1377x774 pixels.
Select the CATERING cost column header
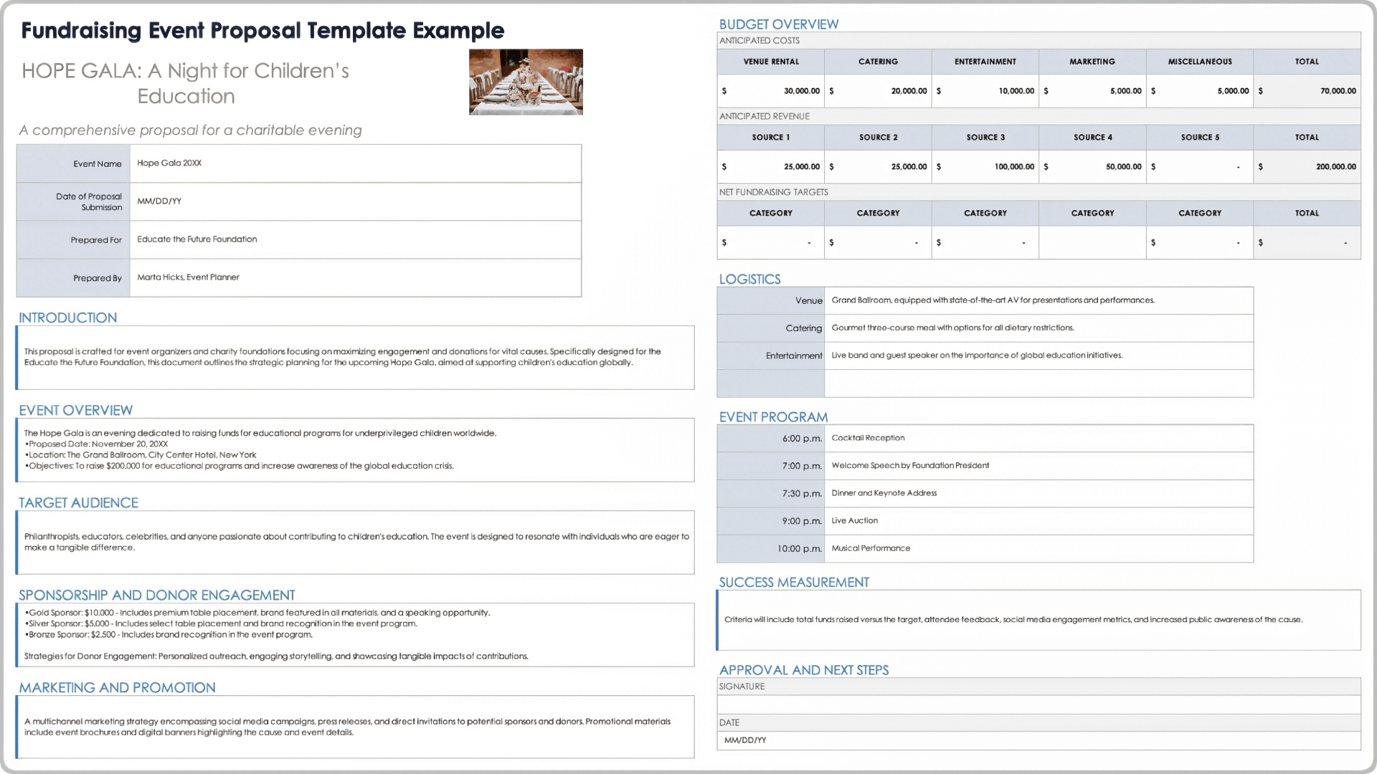[x=878, y=62]
